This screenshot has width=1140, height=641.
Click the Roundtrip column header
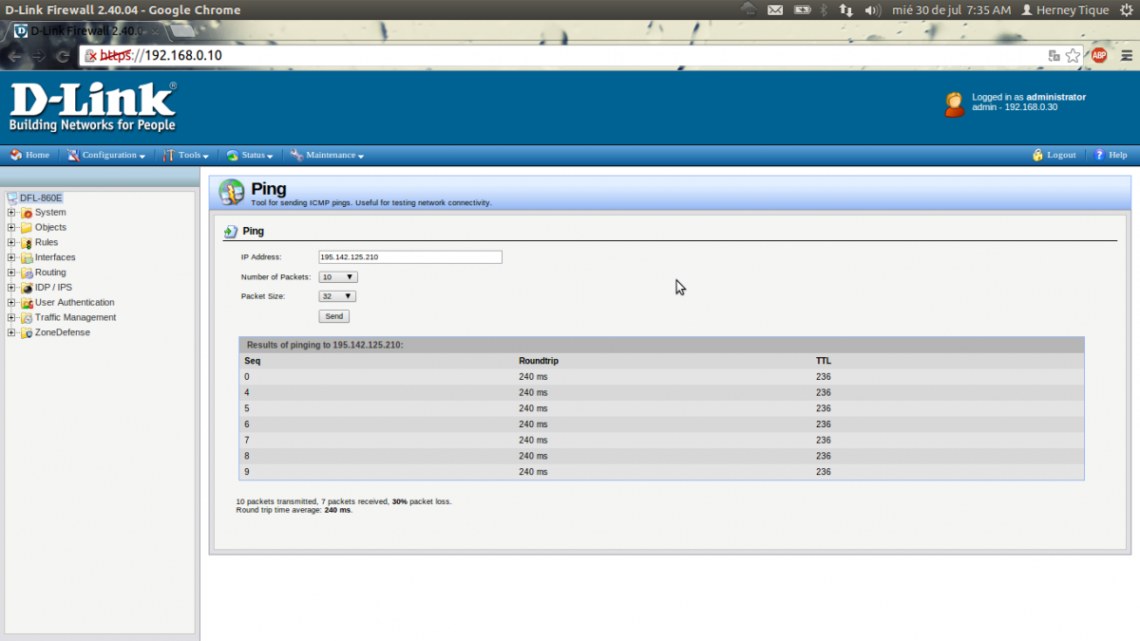tap(539, 361)
